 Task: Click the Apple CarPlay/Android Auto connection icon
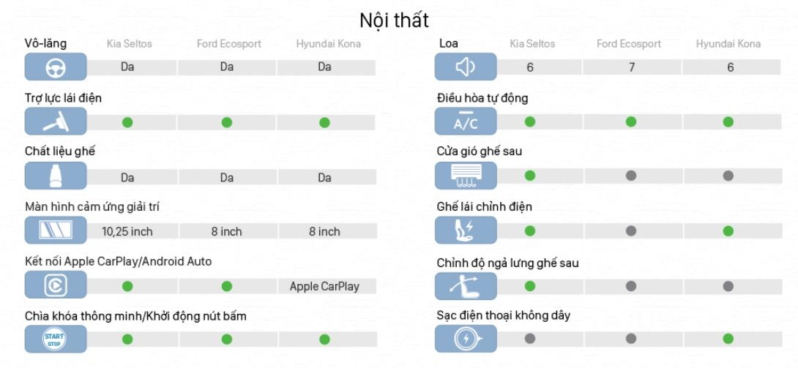coord(56,285)
